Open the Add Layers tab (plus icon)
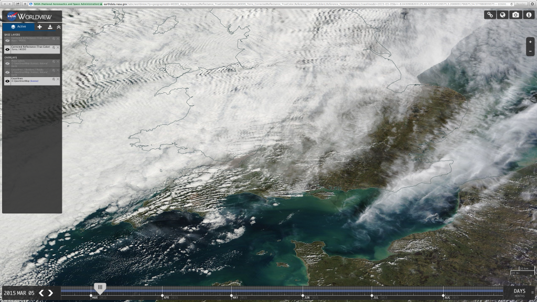Viewport: 537px width, 302px height. coord(40,27)
